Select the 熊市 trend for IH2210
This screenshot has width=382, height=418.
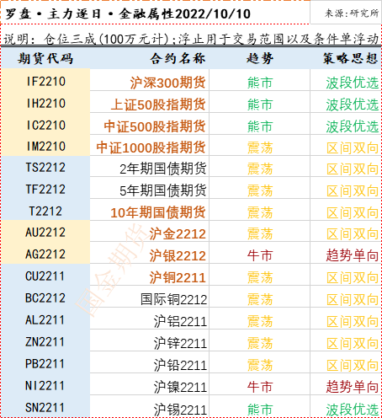point(260,104)
